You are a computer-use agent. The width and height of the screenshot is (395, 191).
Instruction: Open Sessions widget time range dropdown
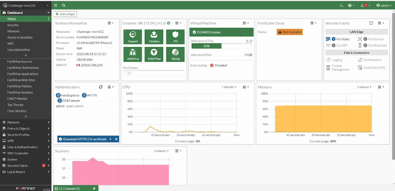(x=161, y=151)
